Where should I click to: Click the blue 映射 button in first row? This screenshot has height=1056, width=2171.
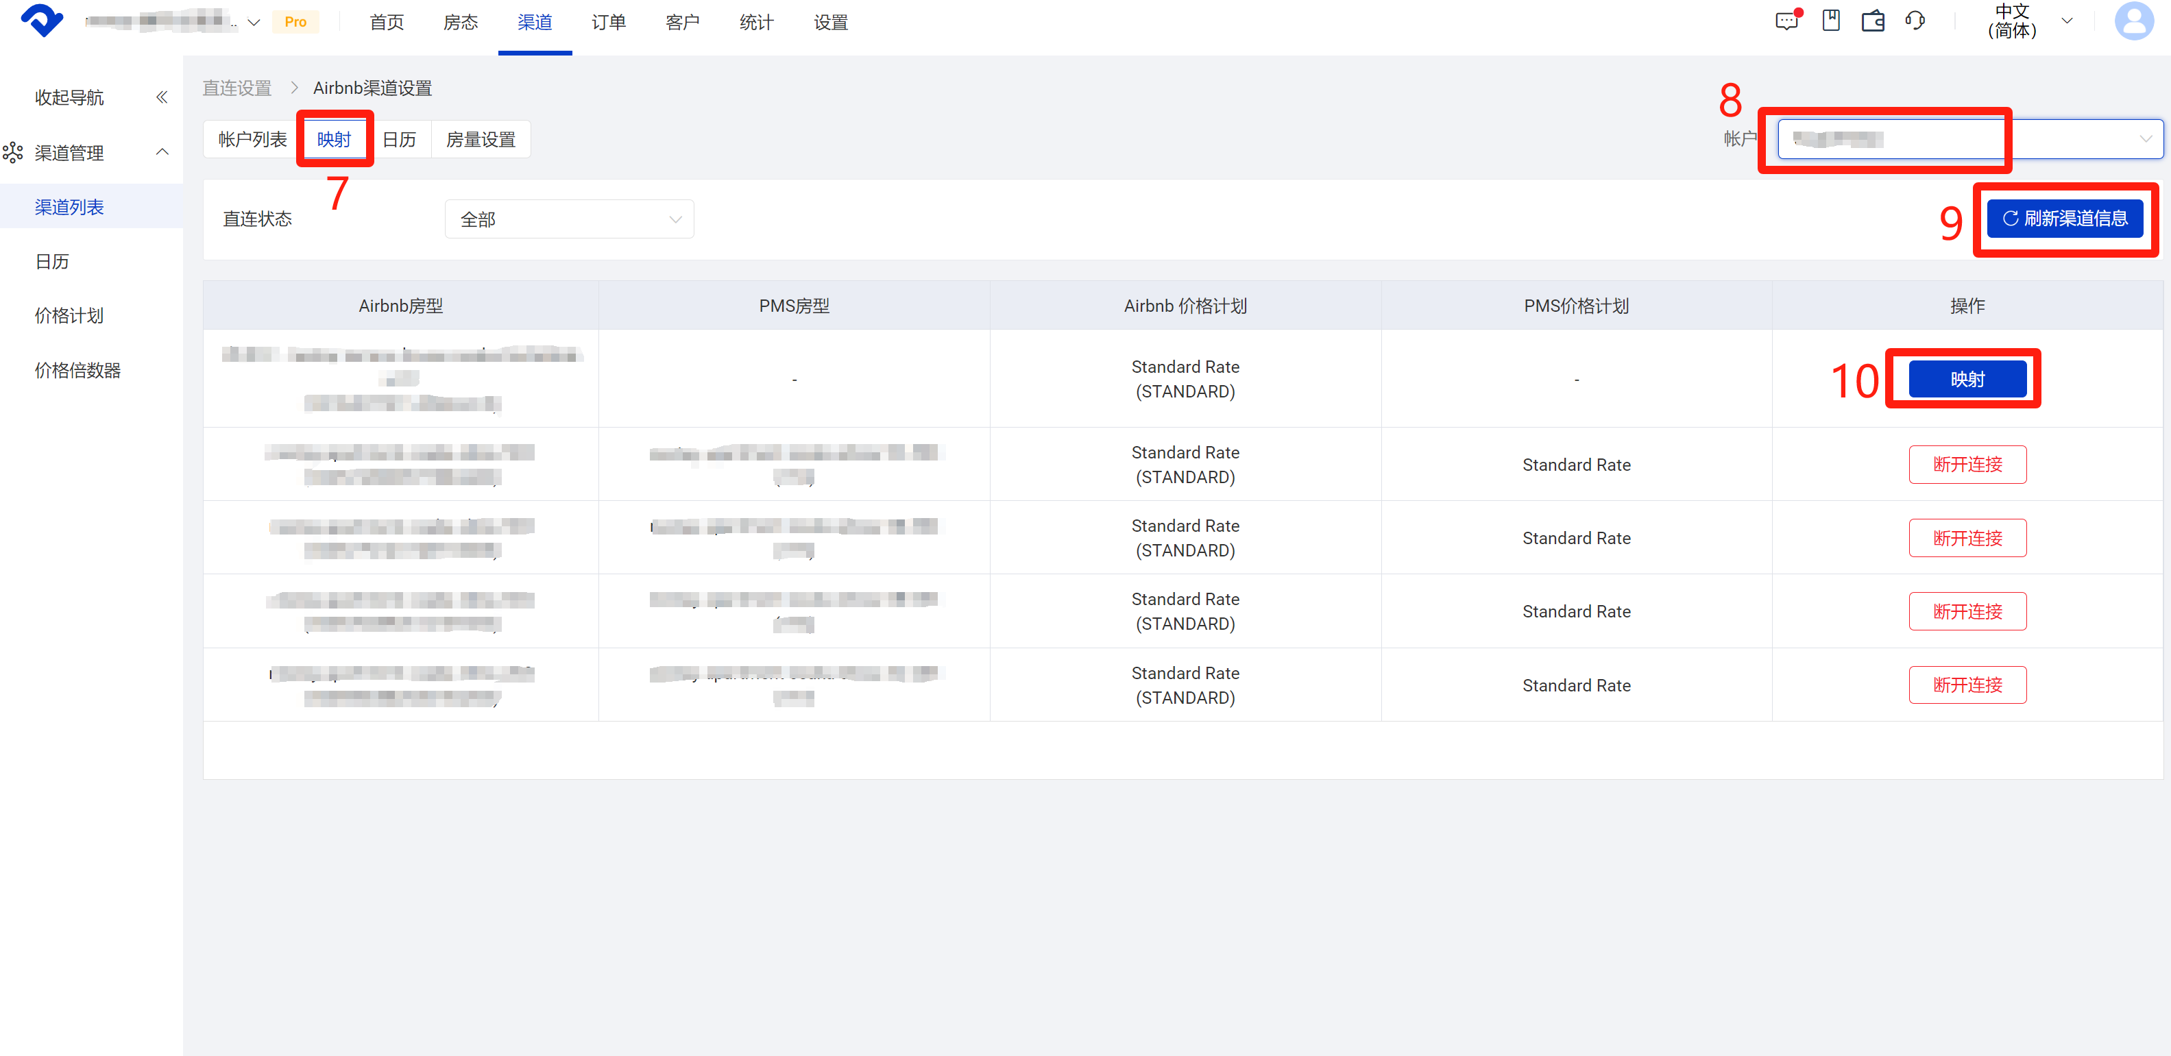(1967, 379)
